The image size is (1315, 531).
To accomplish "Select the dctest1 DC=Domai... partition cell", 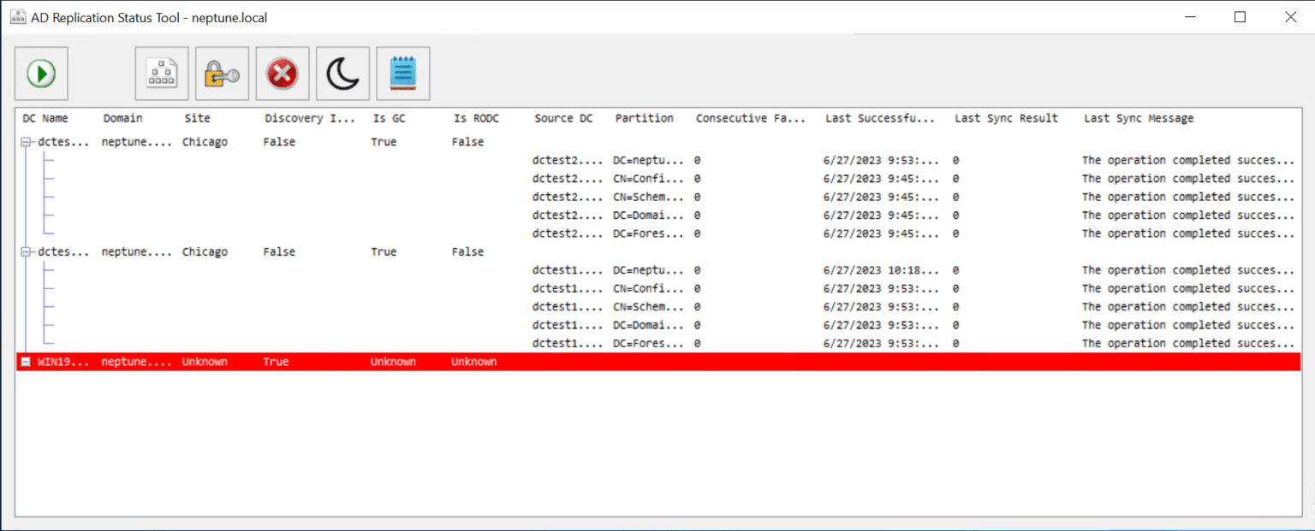I will 649,325.
